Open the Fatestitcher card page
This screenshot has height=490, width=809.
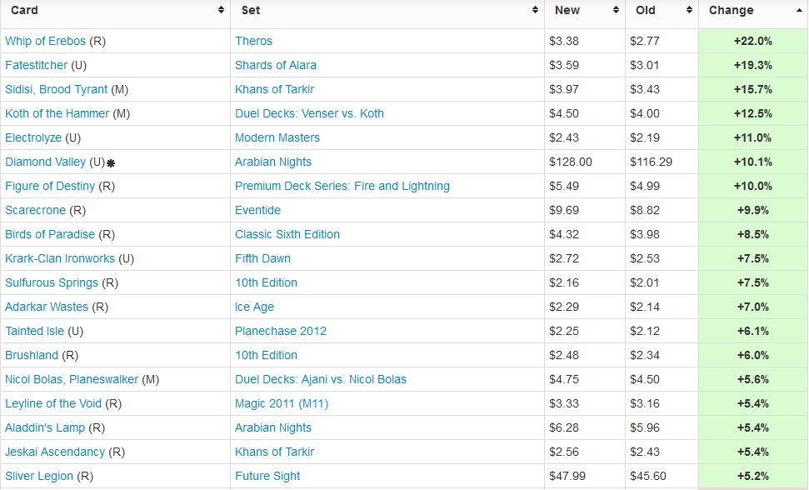36,65
